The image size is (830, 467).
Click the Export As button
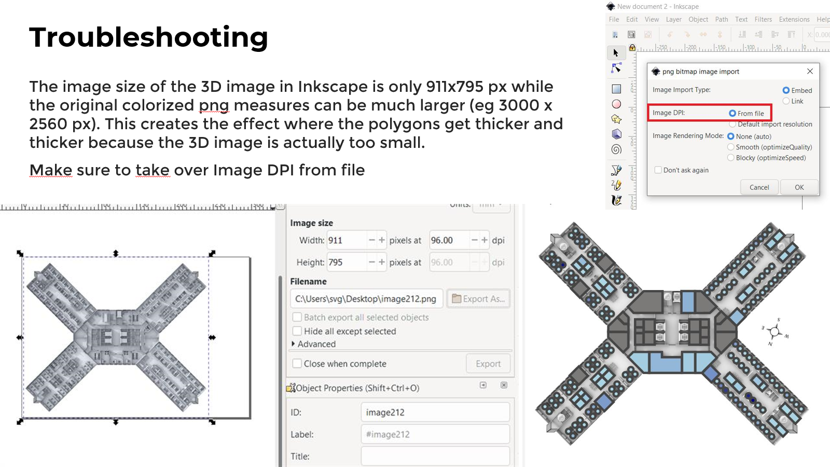[x=478, y=299]
